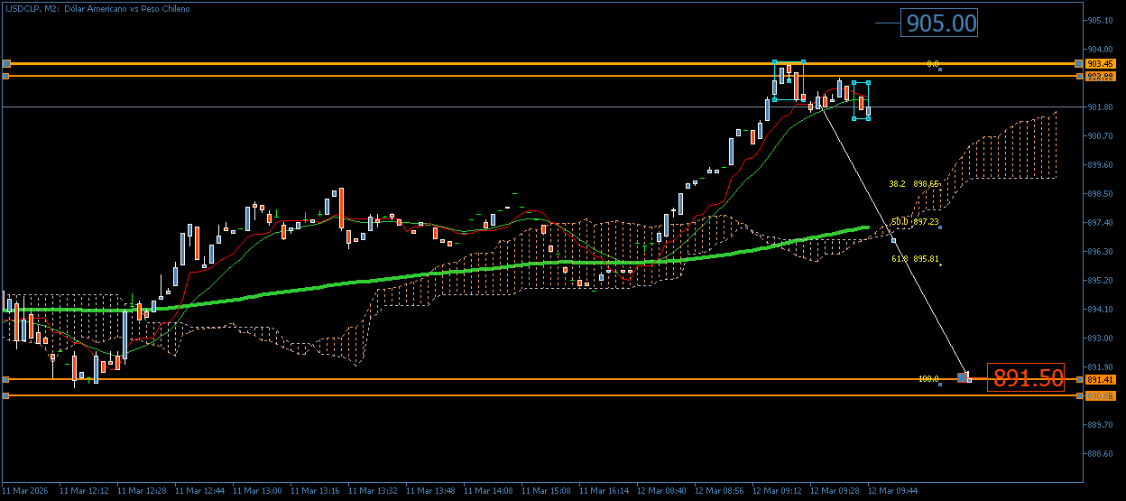Click the 890.82 price tag on axis

[x=1100, y=395]
